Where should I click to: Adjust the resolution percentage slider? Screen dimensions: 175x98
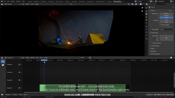166,18
